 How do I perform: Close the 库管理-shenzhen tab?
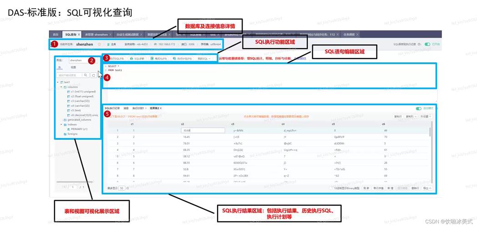(x=110, y=35)
